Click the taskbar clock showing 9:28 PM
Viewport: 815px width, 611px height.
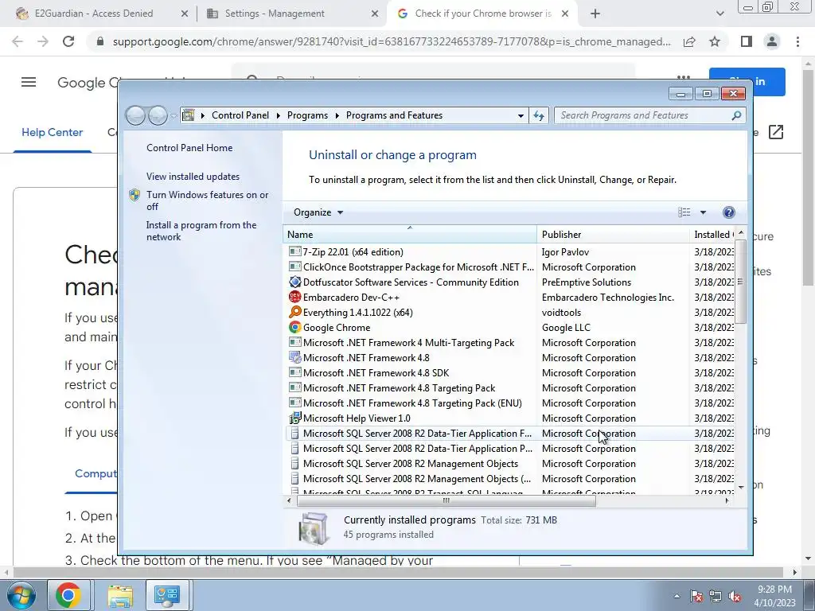(x=774, y=596)
